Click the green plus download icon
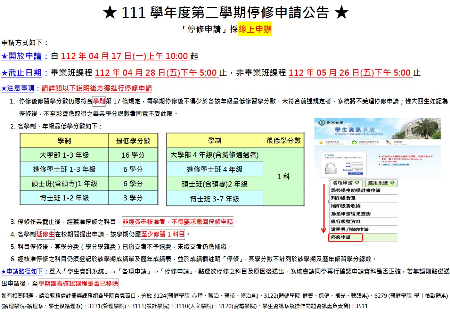 click(x=354, y=142)
